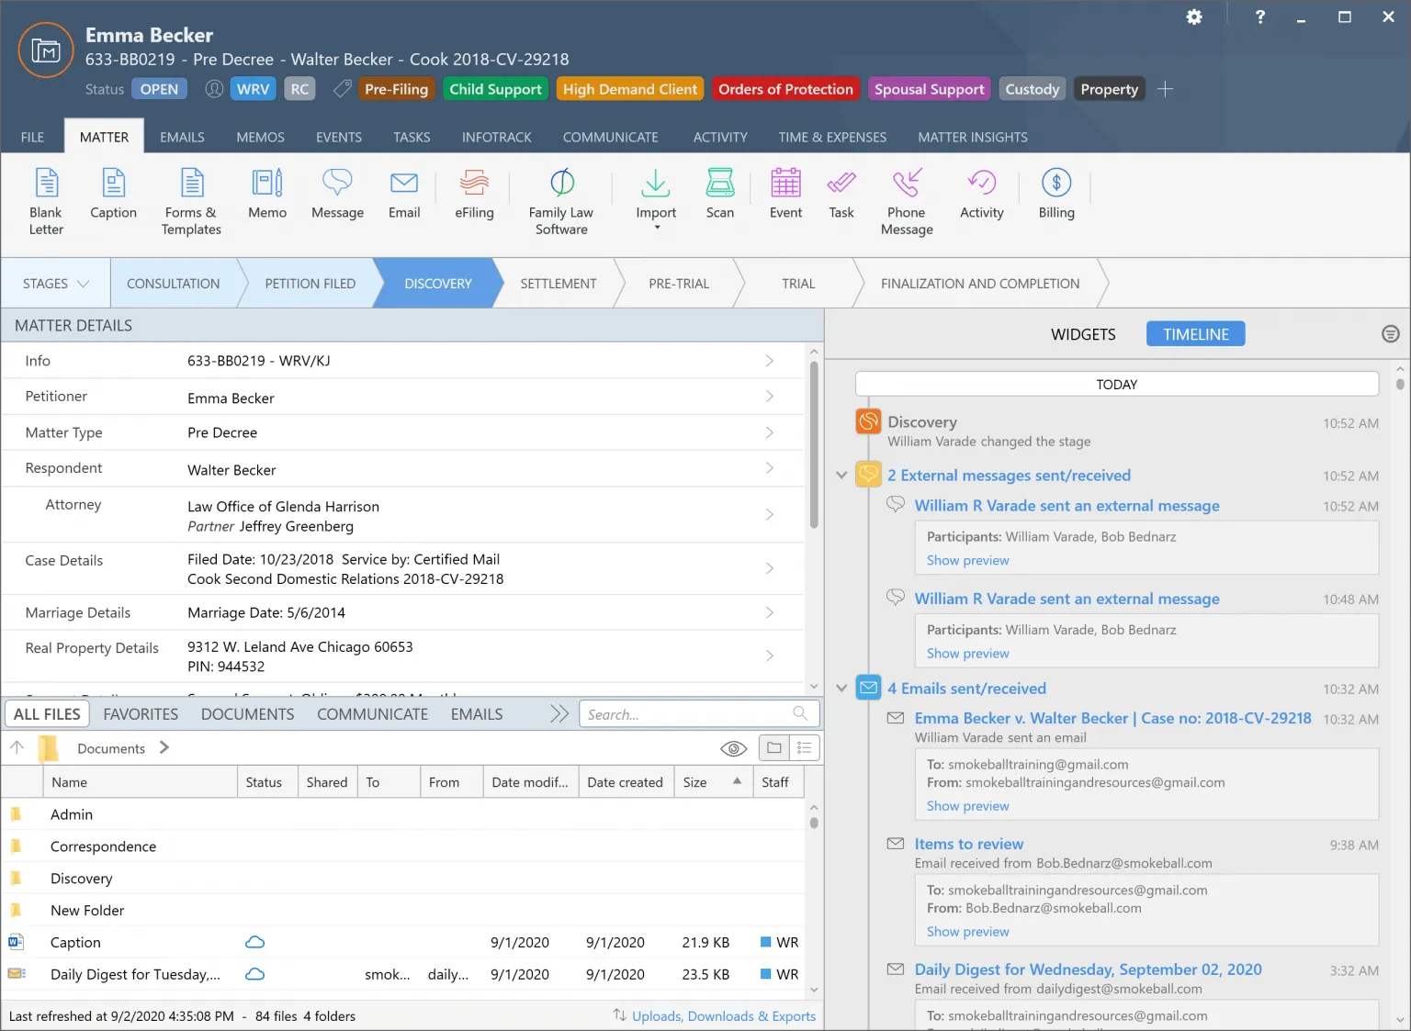Create a new Memo

pos(267,194)
